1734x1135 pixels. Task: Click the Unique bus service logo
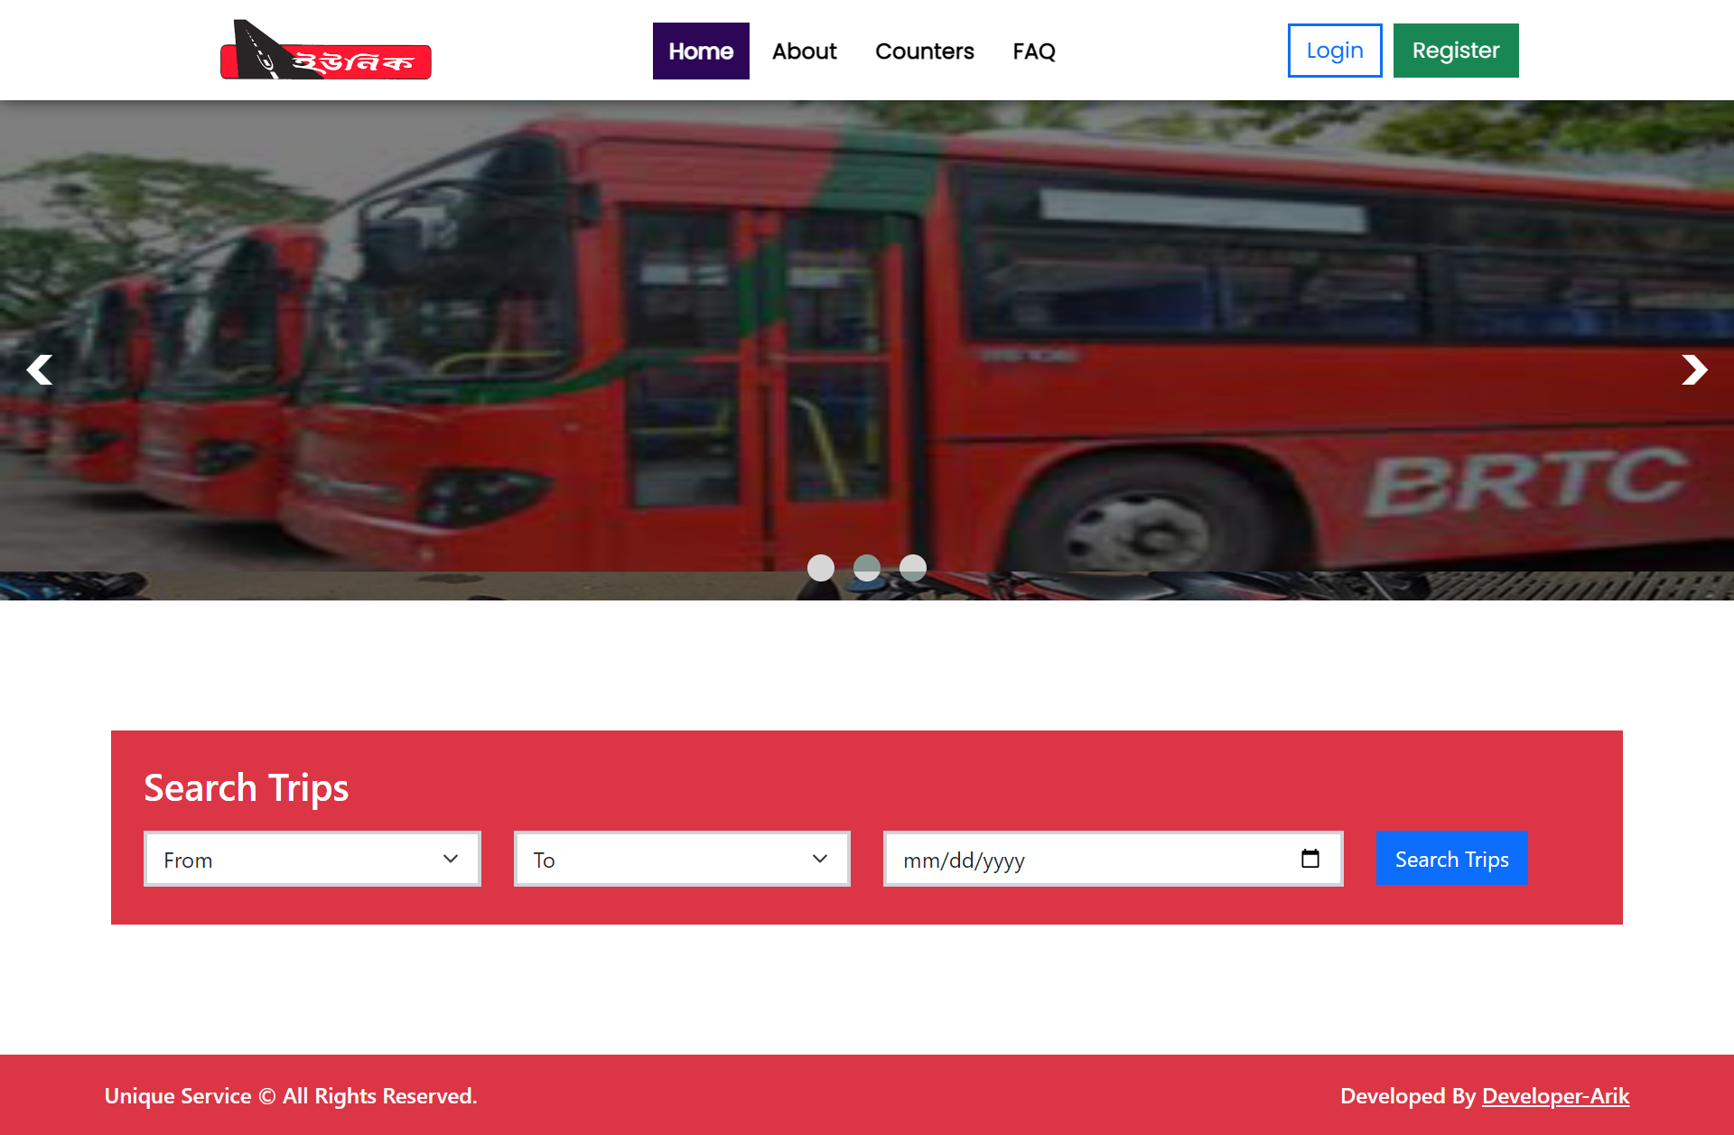(x=326, y=50)
